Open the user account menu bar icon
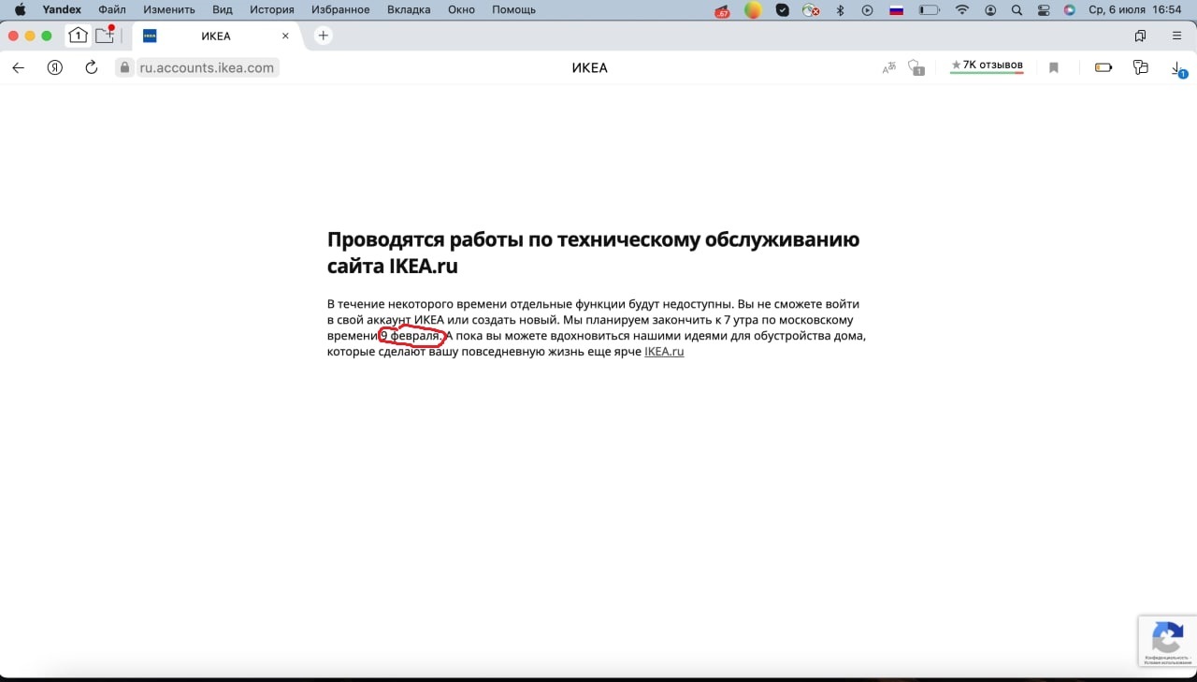 tap(990, 10)
